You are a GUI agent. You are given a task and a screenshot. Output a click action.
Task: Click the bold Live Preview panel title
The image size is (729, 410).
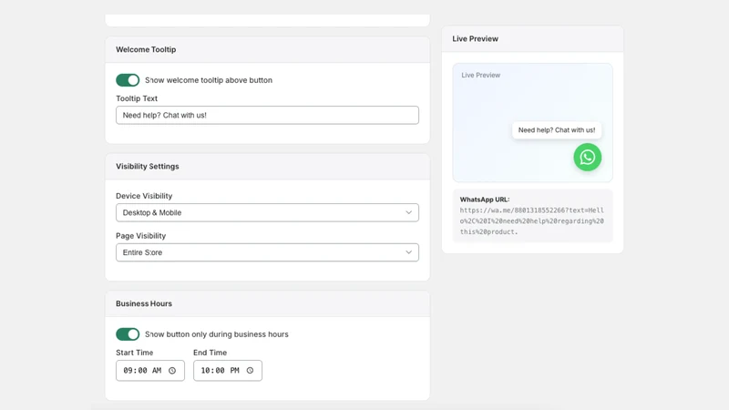pyautogui.click(x=475, y=38)
